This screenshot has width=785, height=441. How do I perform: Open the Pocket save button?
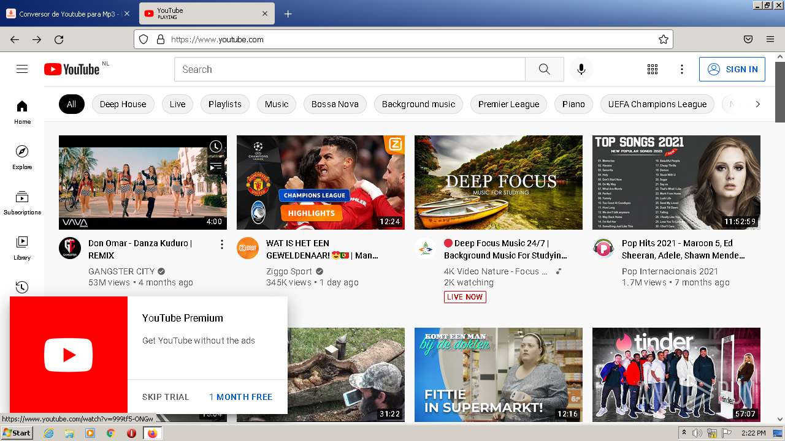(748, 39)
